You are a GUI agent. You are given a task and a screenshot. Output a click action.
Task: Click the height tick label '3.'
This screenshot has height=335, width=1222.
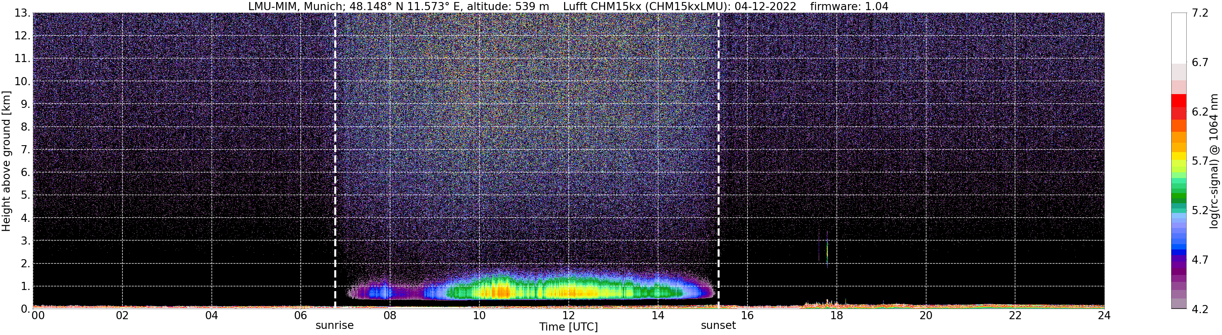click(x=25, y=241)
